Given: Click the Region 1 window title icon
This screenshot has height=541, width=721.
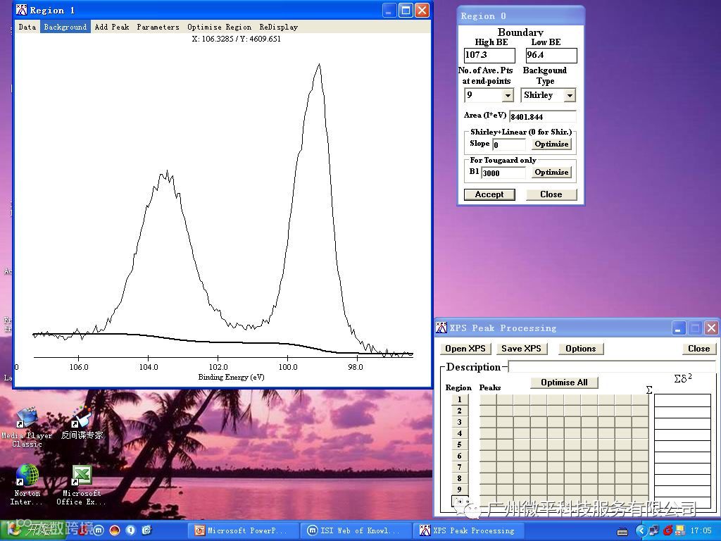Looking at the screenshot, I should (x=22, y=10).
